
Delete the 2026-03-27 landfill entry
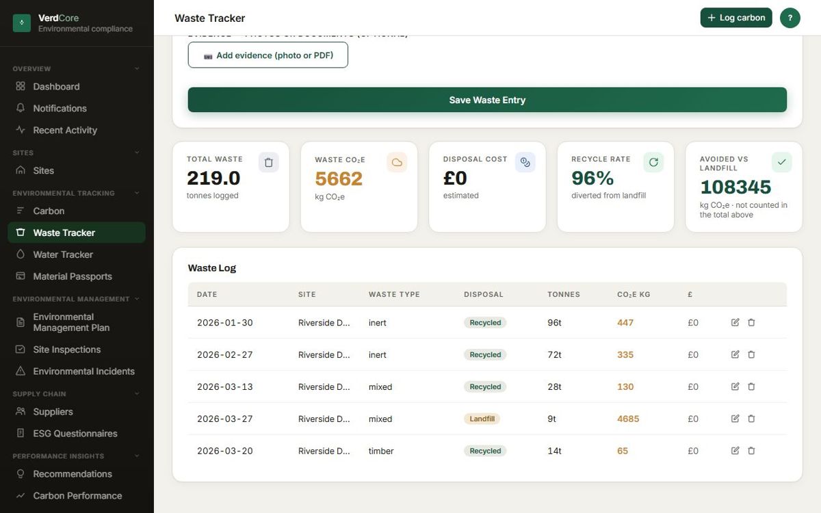click(x=751, y=419)
